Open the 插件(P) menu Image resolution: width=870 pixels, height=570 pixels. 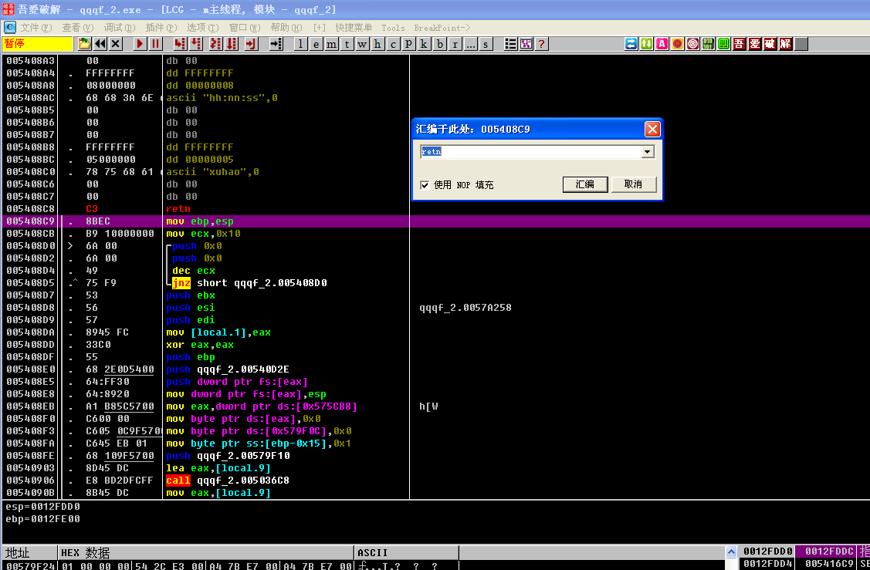point(161,27)
